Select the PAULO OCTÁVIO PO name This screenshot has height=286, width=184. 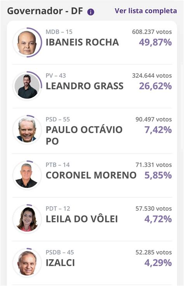pyautogui.click(x=84, y=135)
